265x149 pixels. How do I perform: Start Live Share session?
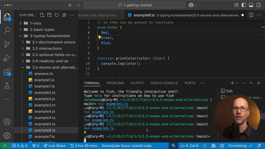tap(54, 146)
